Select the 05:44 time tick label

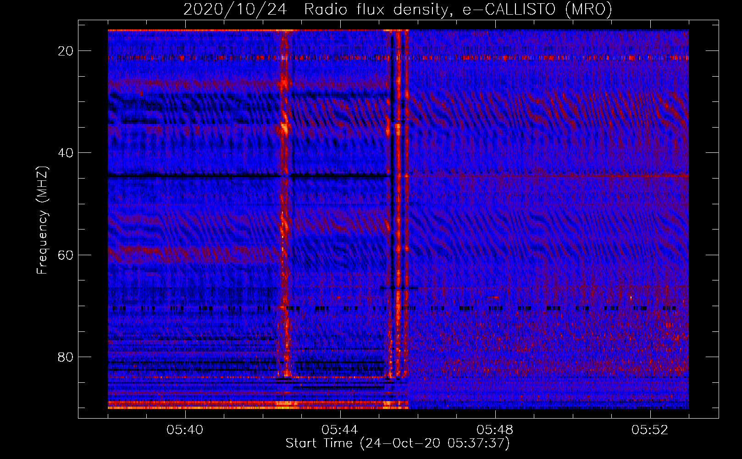[x=340, y=430]
